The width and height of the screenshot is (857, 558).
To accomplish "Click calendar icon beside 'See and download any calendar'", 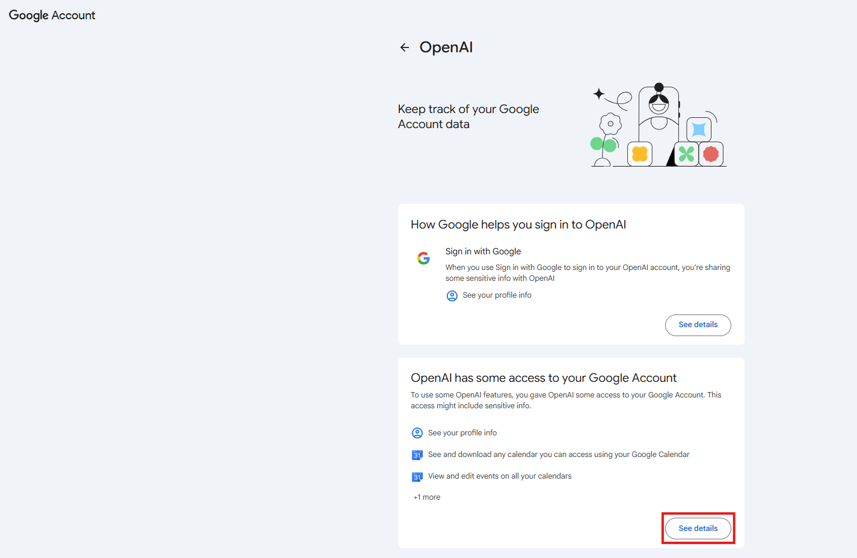I will tap(417, 455).
